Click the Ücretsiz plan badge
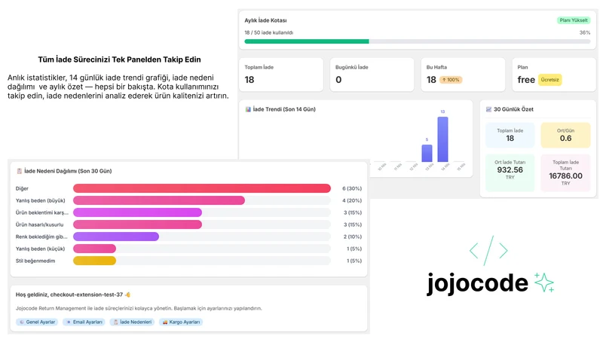Viewport: 603px width, 339px height. point(549,80)
